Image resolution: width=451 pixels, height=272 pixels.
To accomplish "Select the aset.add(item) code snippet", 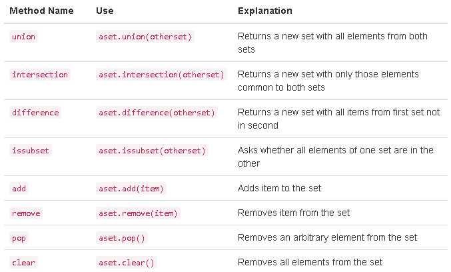I will coord(131,189).
